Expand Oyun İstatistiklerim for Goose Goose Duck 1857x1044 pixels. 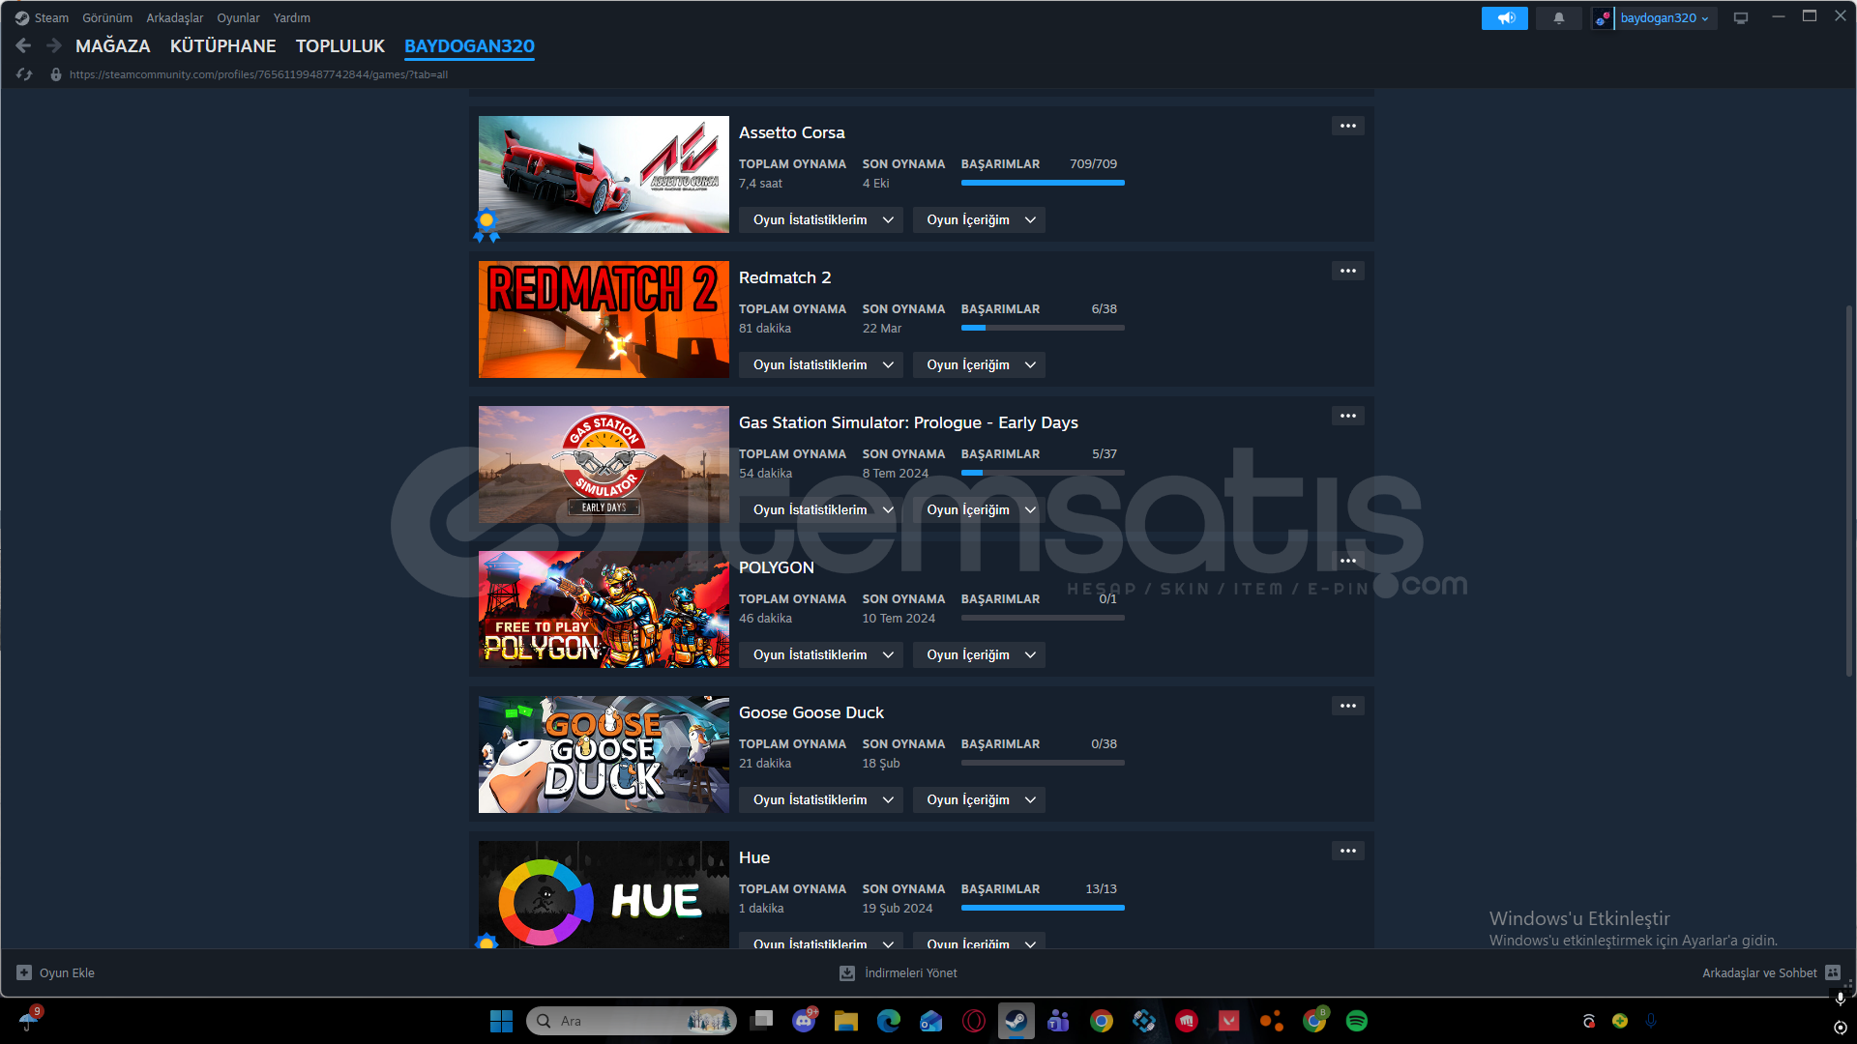821,800
